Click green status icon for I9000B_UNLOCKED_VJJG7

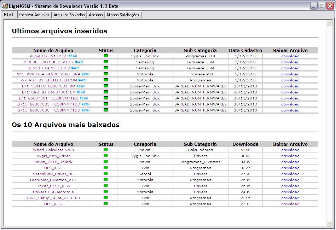(106, 62)
